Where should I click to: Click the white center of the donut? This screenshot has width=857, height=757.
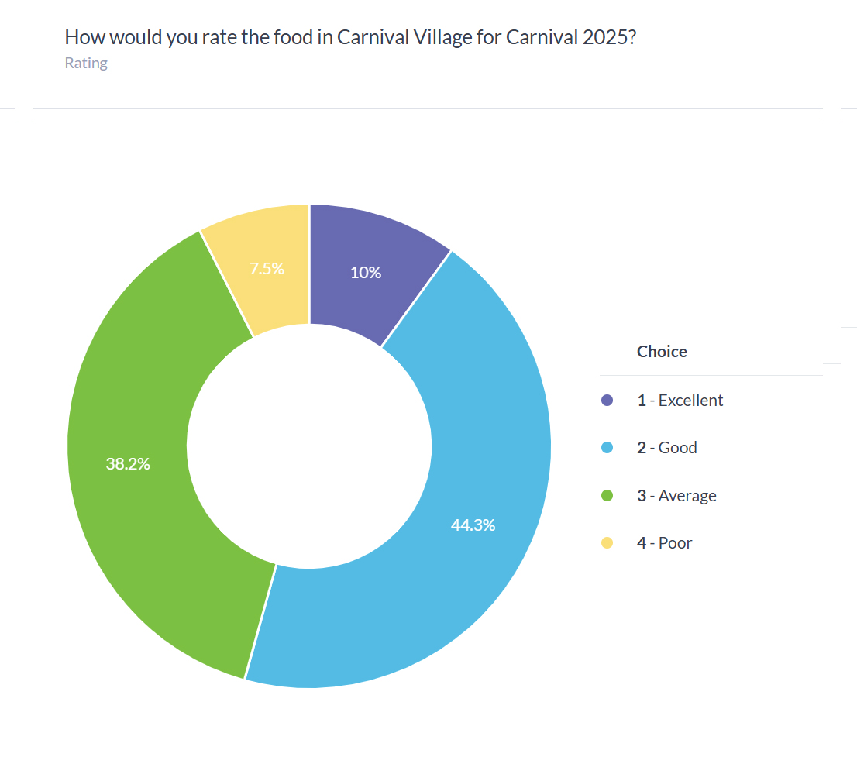(309, 446)
